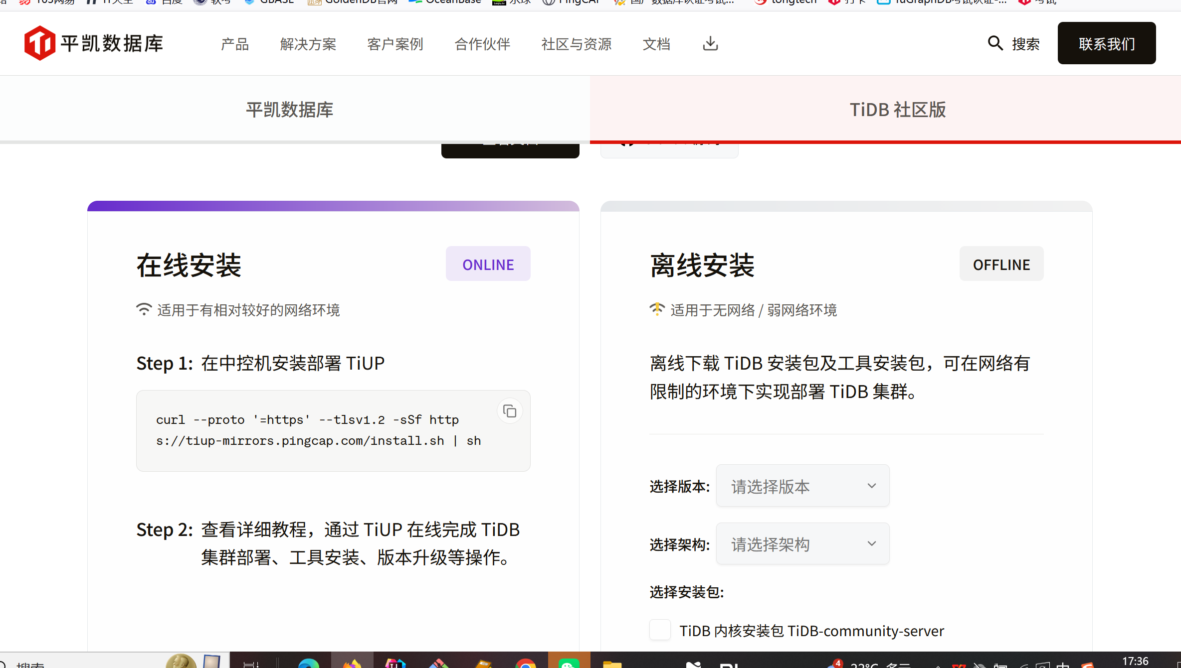Click the download icon in navigation bar

point(710,44)
